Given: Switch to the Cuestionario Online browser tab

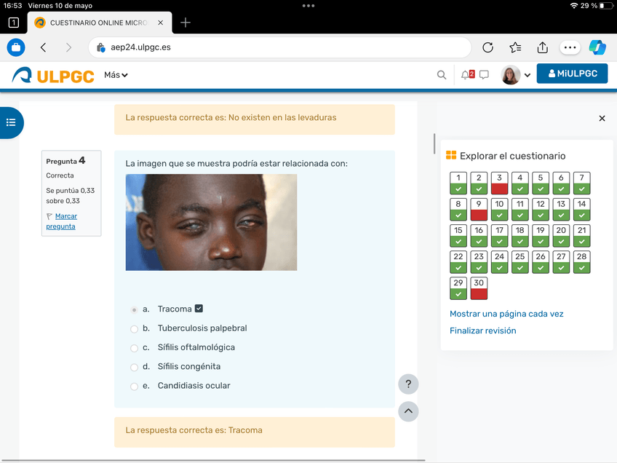Looking at the screenshot, I should tap(97, 23).
